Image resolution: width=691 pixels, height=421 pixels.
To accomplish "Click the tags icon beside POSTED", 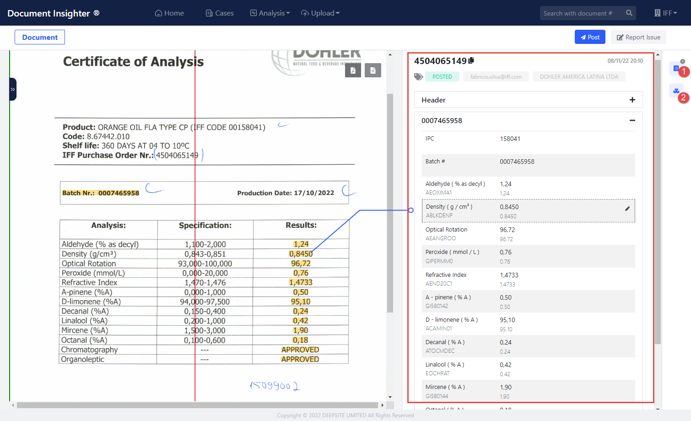I will [418, 77].
